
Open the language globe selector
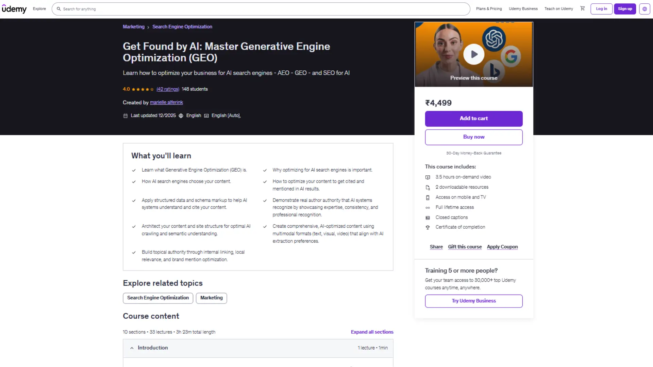[x=644, y=9]
